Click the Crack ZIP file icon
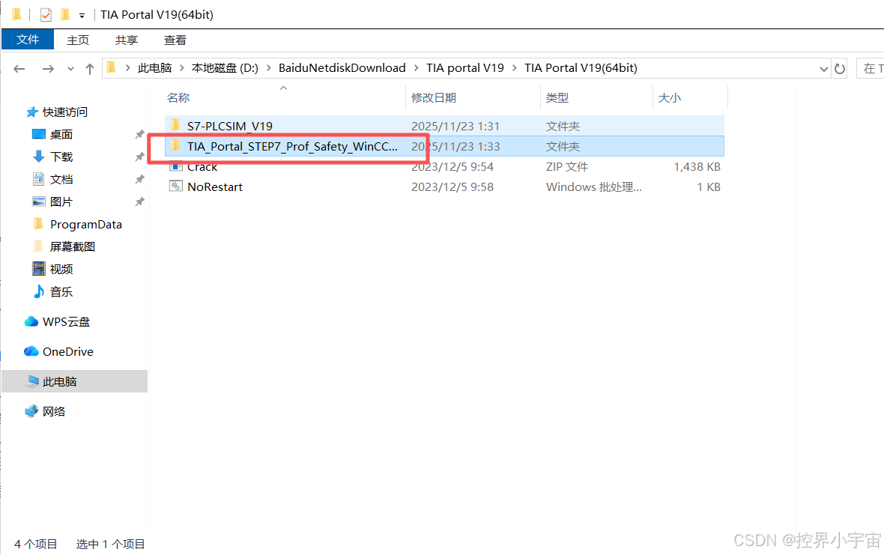 pos(175,167)
